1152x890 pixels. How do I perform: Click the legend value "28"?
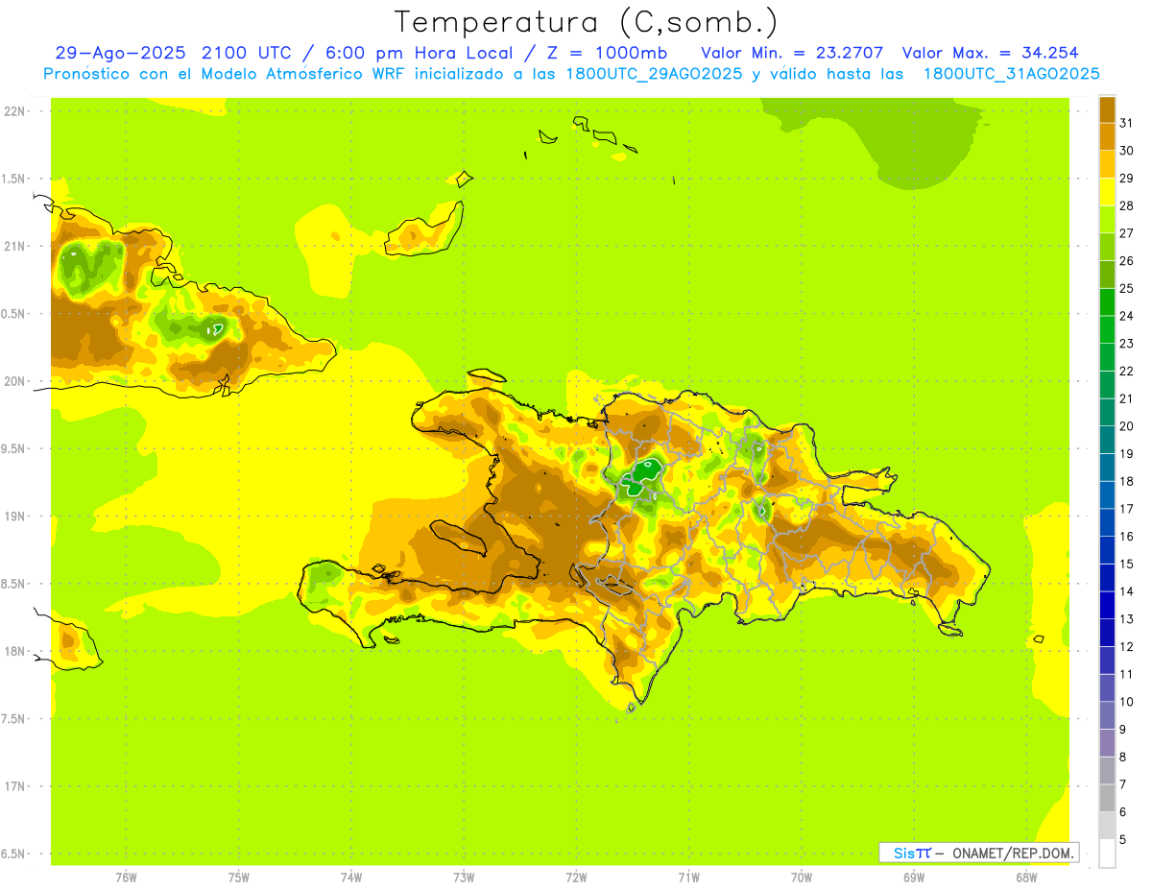[1126, 205]
